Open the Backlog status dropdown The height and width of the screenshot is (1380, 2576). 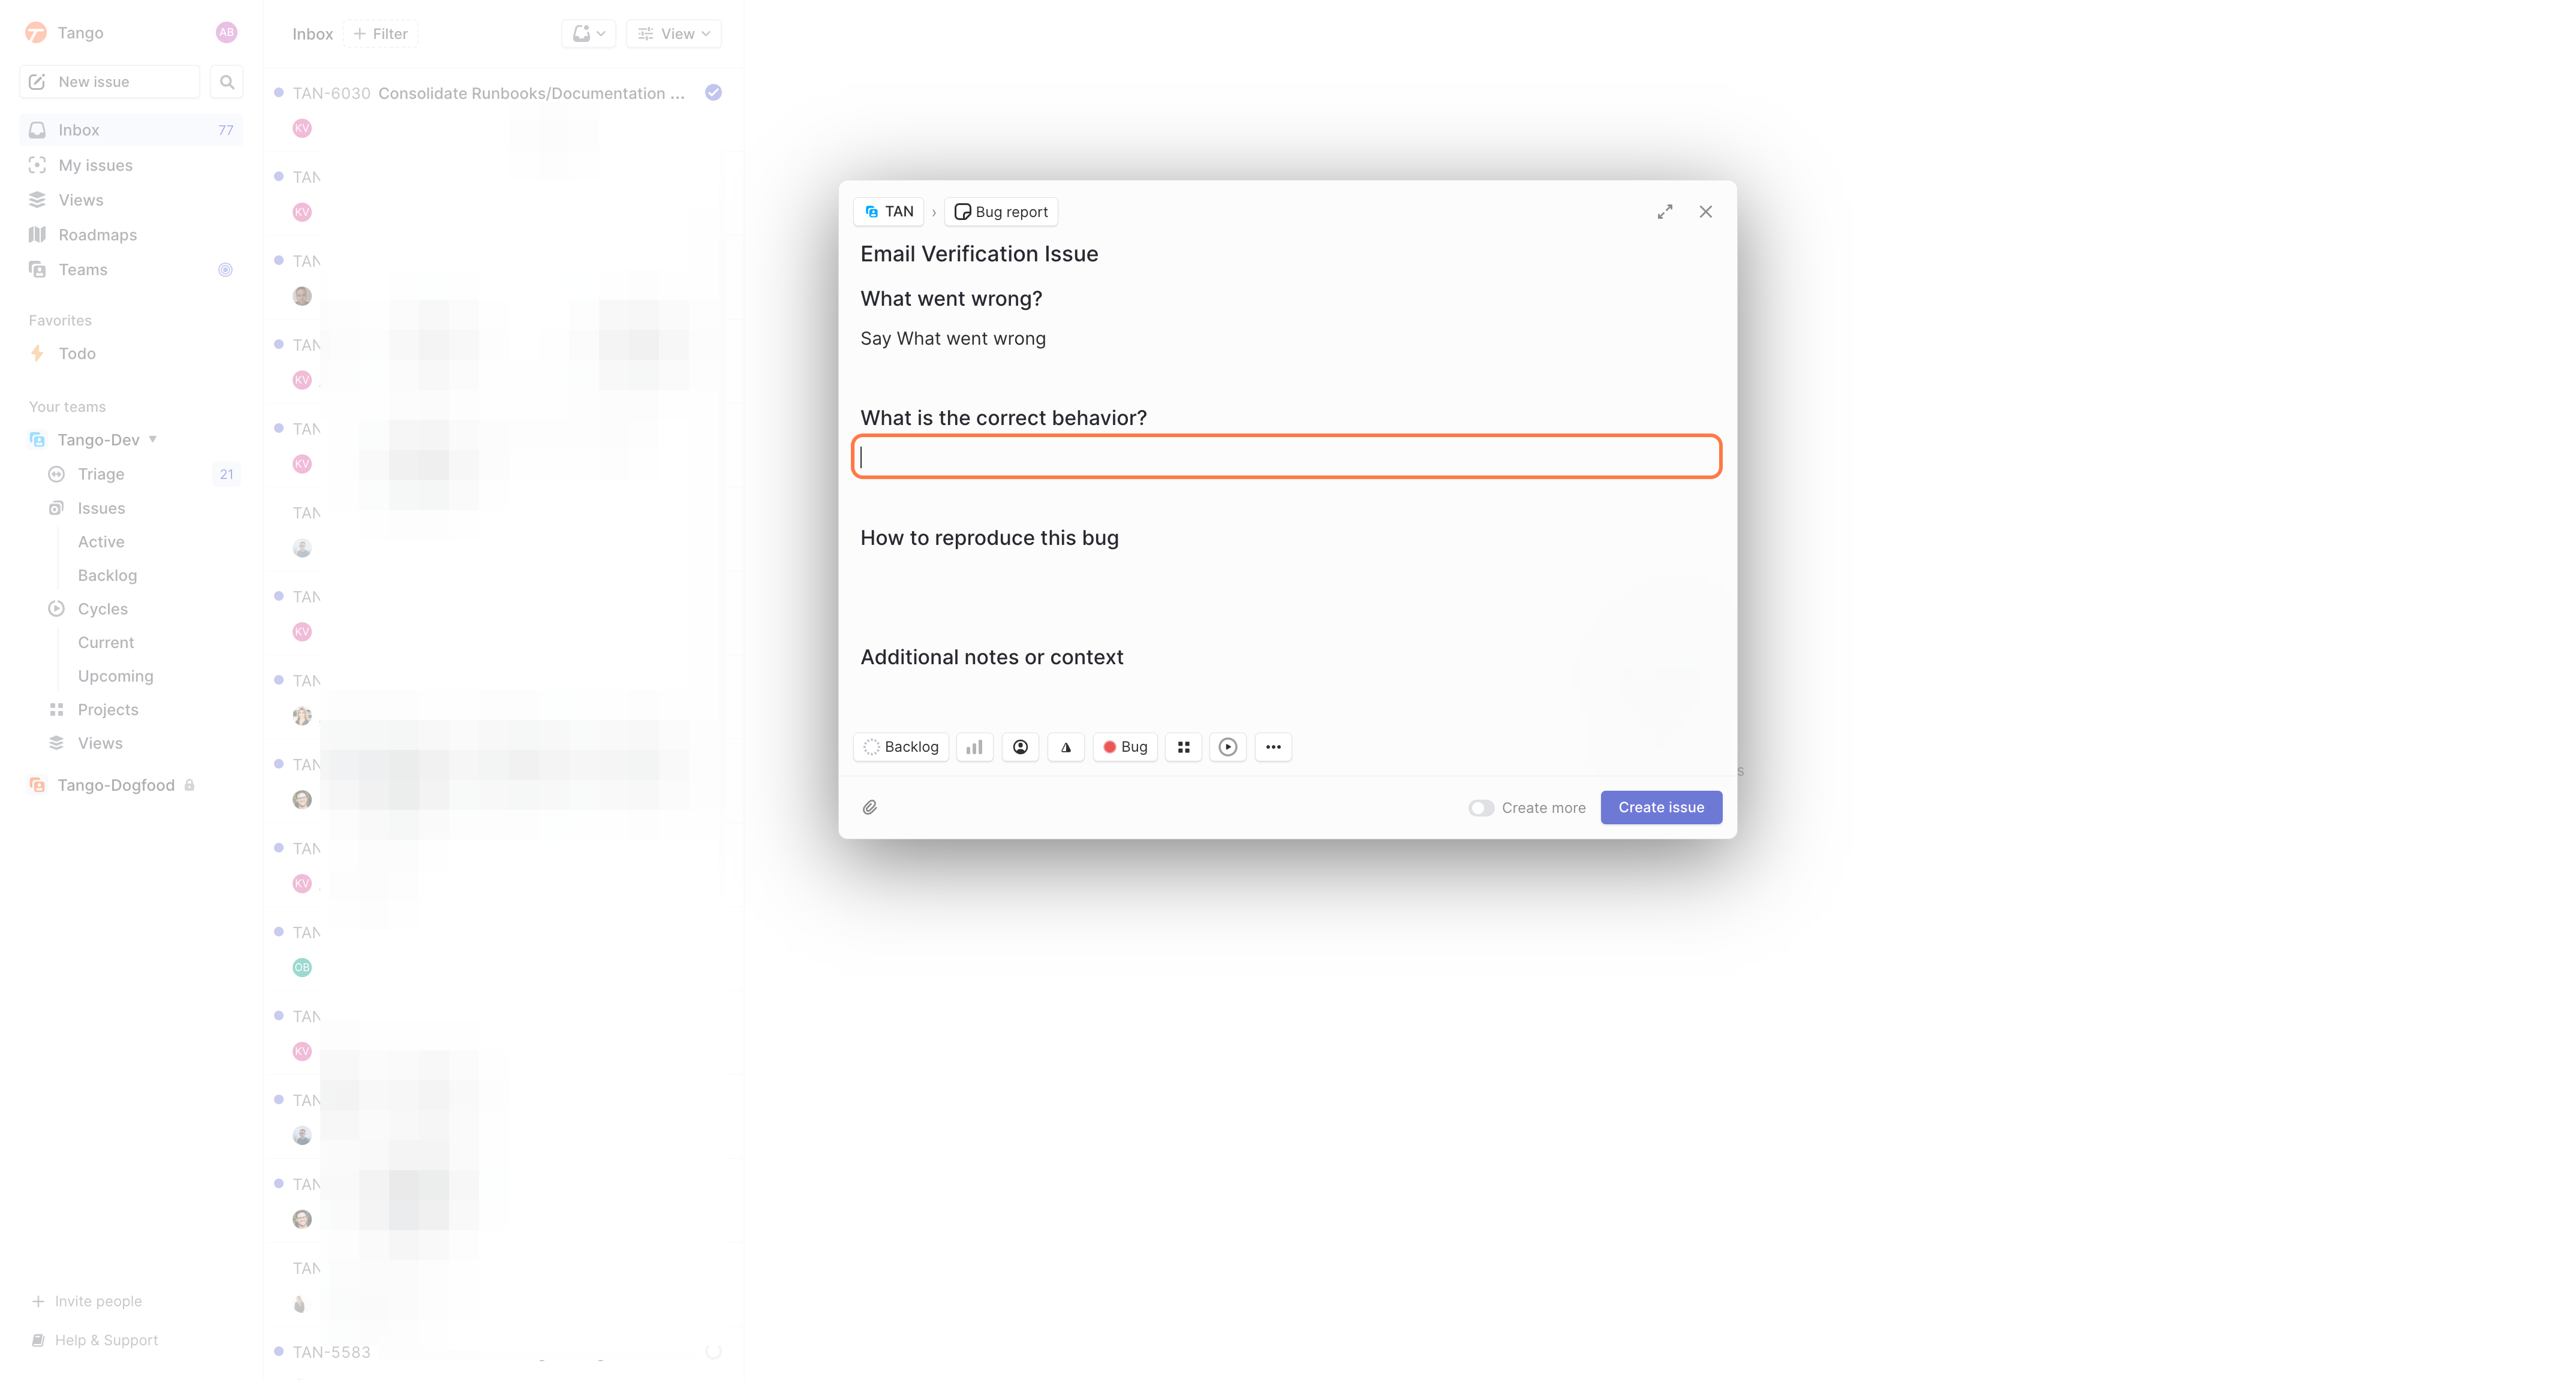pyautogui.click(x=901, y=747)
